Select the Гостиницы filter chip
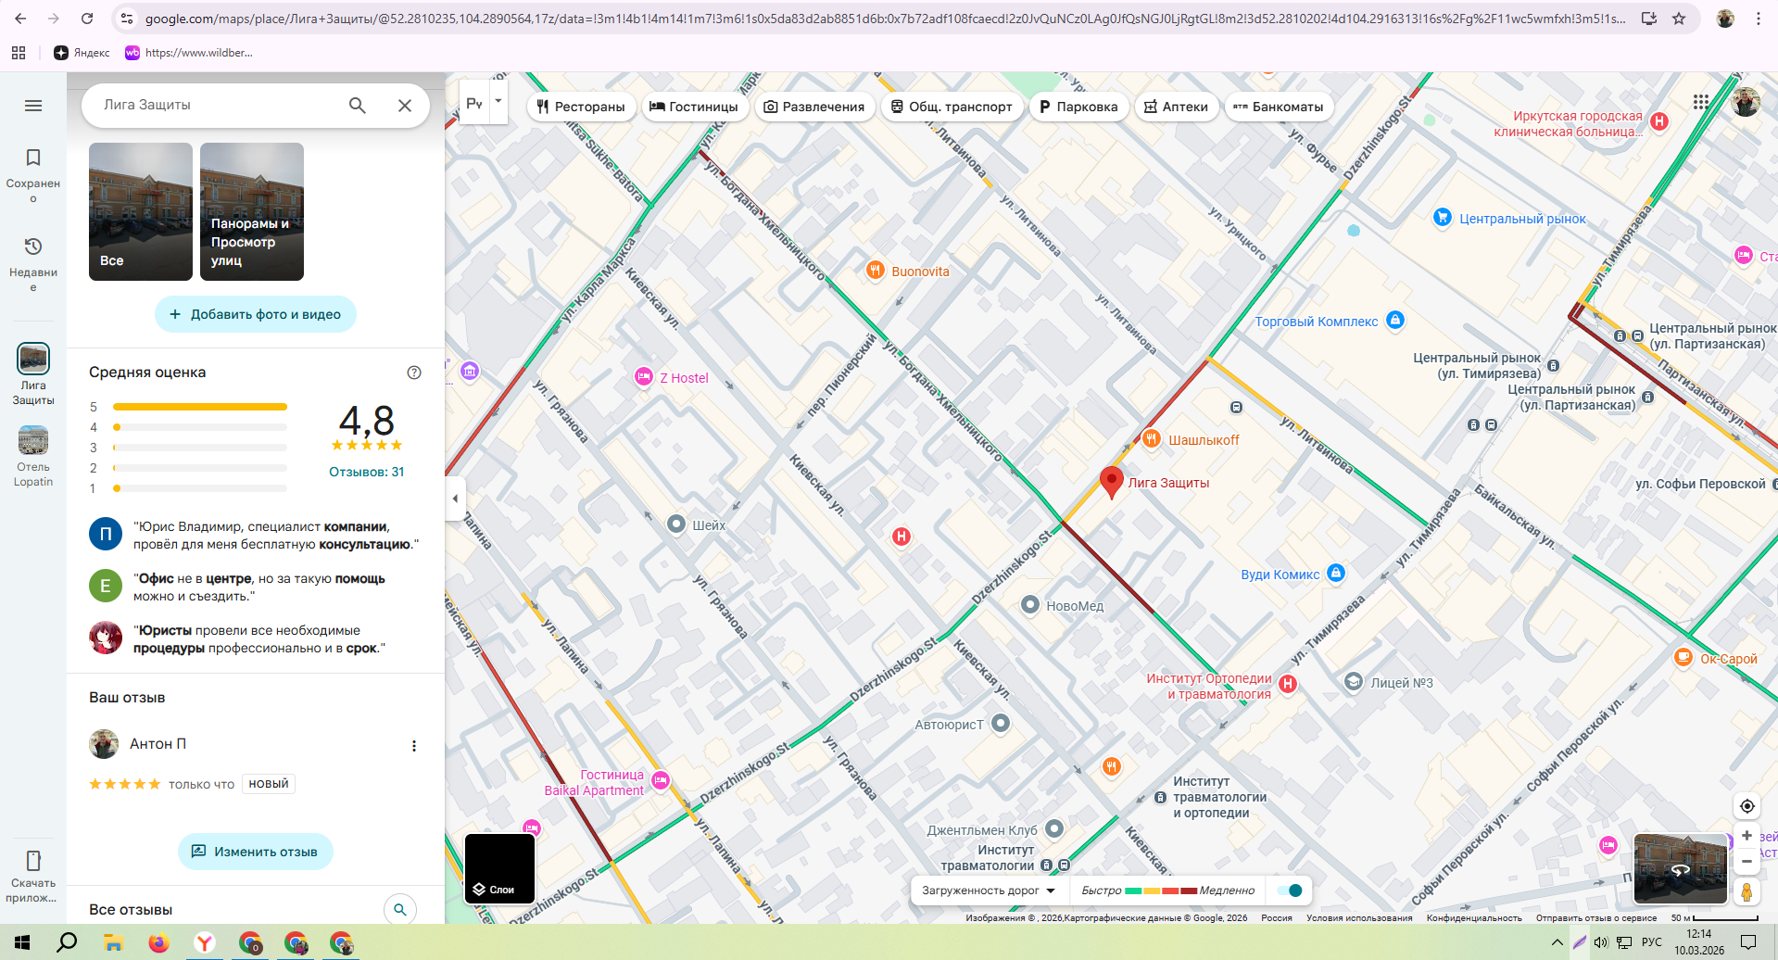 694,107
